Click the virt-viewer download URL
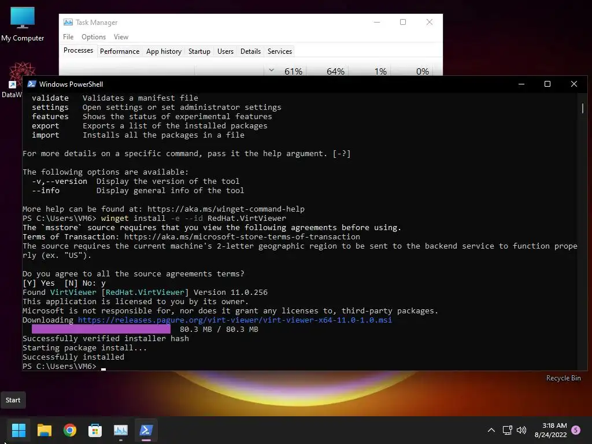 235,320
